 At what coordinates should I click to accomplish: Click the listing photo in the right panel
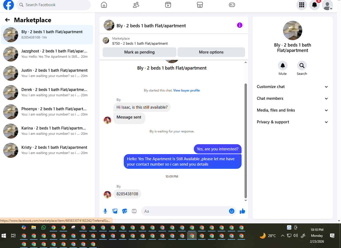(x=293, y=30)
